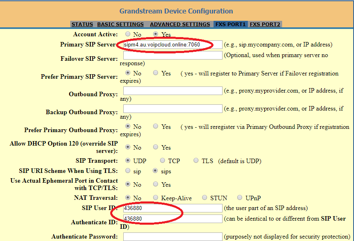The height and width of the screenshot is (241, 354).
Task: Choose TLS as SIP Transport
Action: point(196,161)
